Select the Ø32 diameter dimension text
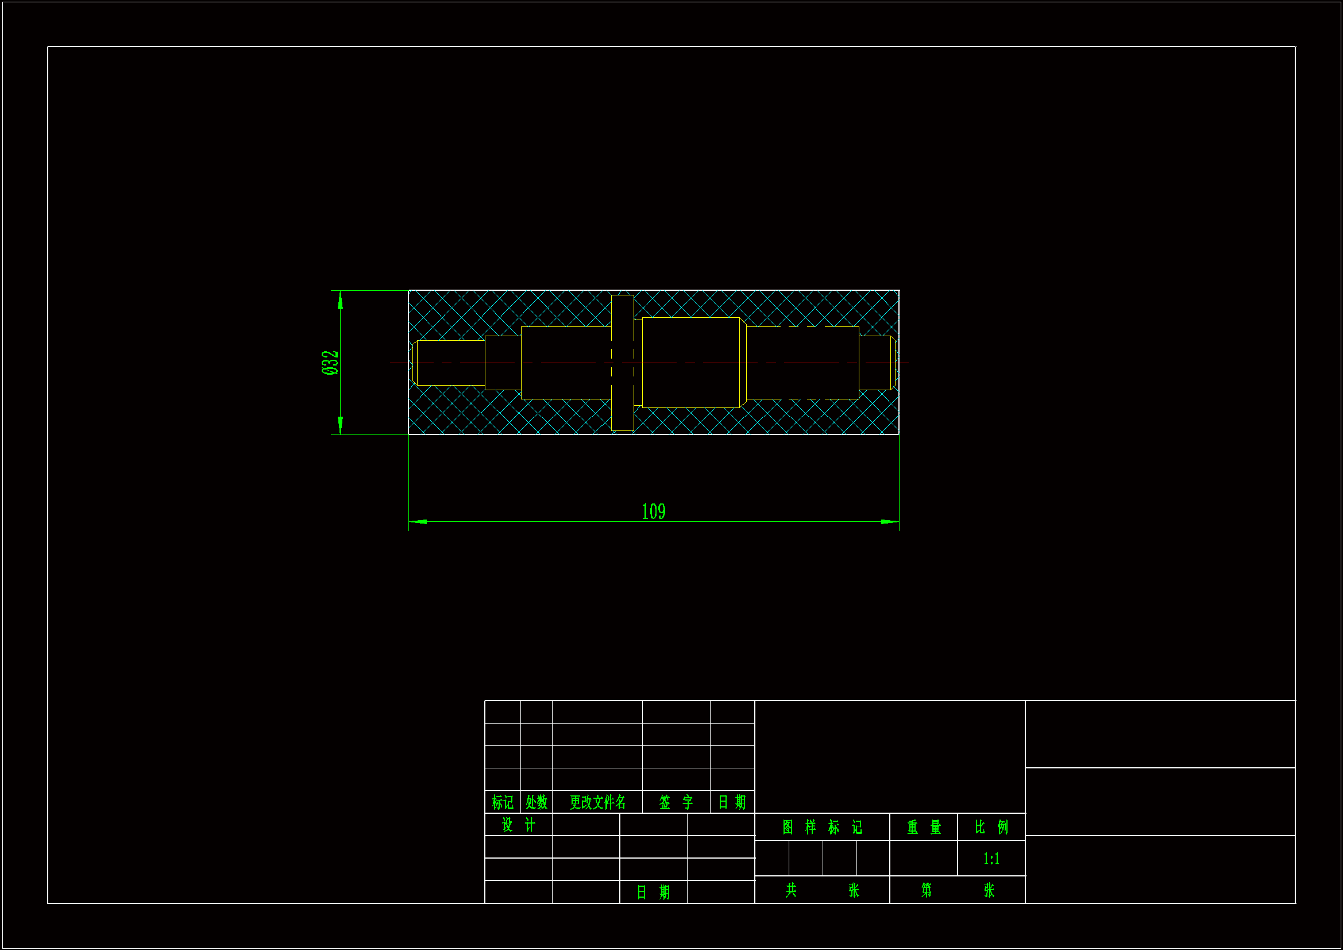Screen dimensions: 1343x950 click(330, 362)
